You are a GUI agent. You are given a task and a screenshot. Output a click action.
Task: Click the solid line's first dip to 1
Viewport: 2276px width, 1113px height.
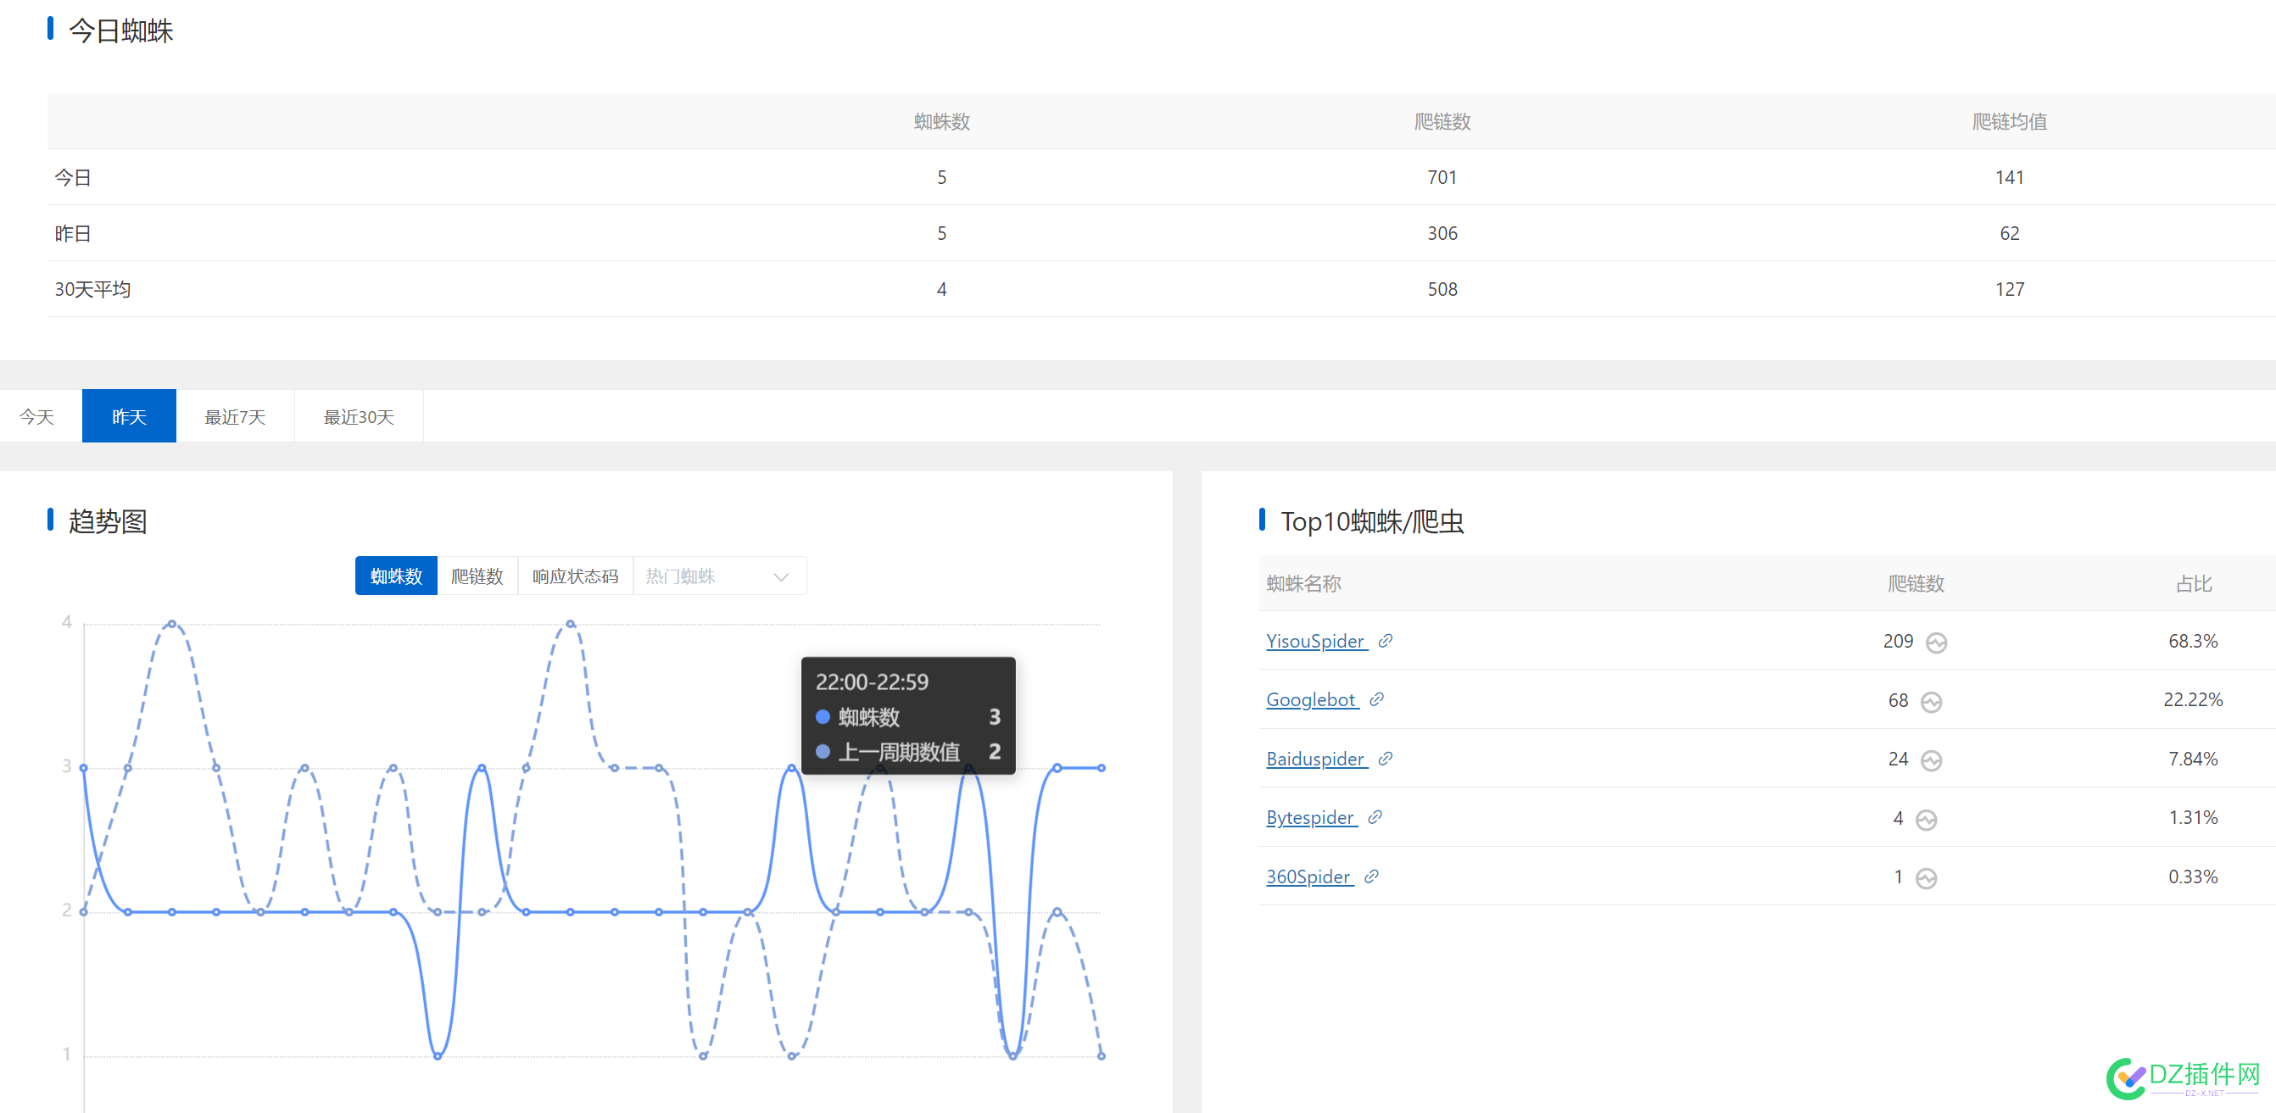pyautogui.click(x=438, y=1055)
